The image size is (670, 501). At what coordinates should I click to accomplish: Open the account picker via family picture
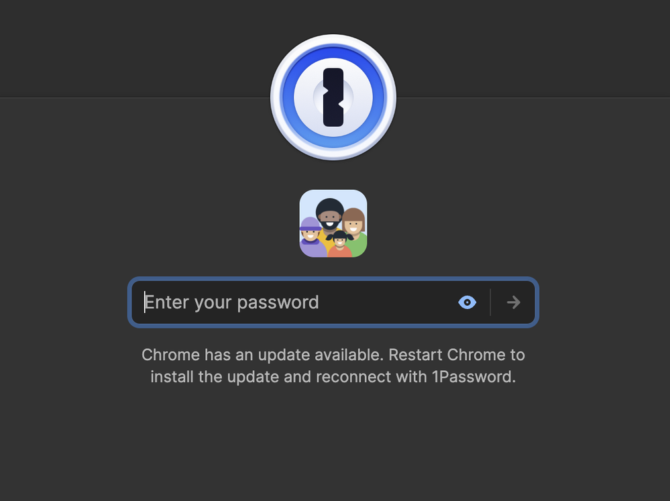(x=333, y=223)
